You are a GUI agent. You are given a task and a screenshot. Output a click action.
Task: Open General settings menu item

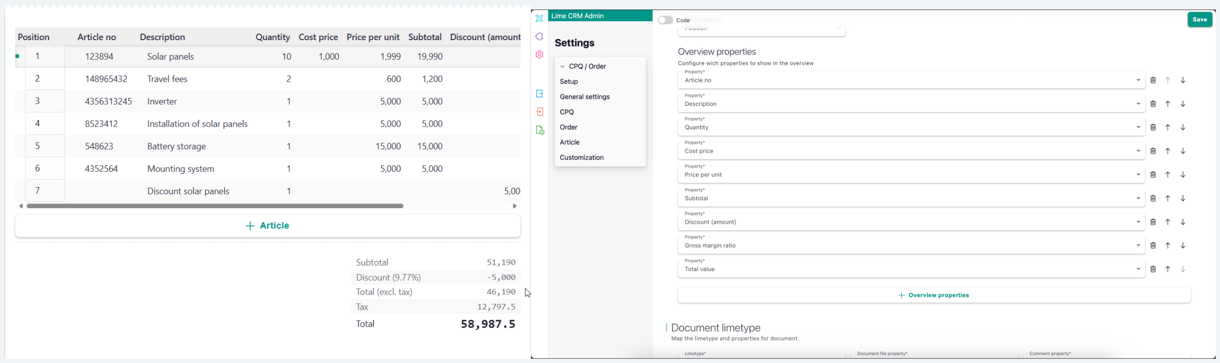coord(584,97)
